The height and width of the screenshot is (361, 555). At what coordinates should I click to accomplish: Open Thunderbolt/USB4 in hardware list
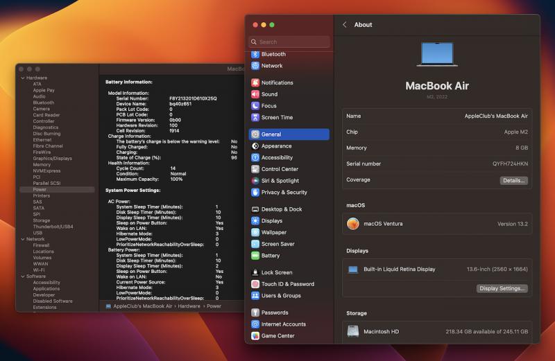point(53,227)
